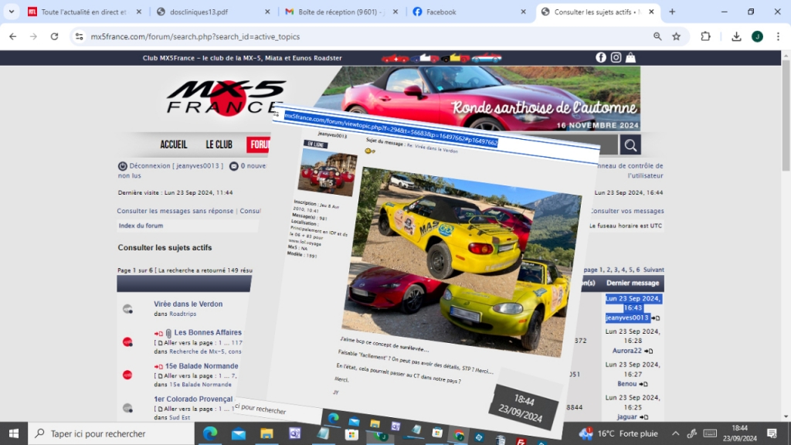
Task: Jump to first unread post in 15e Balade Normande
Action: (x=158, y=366)
